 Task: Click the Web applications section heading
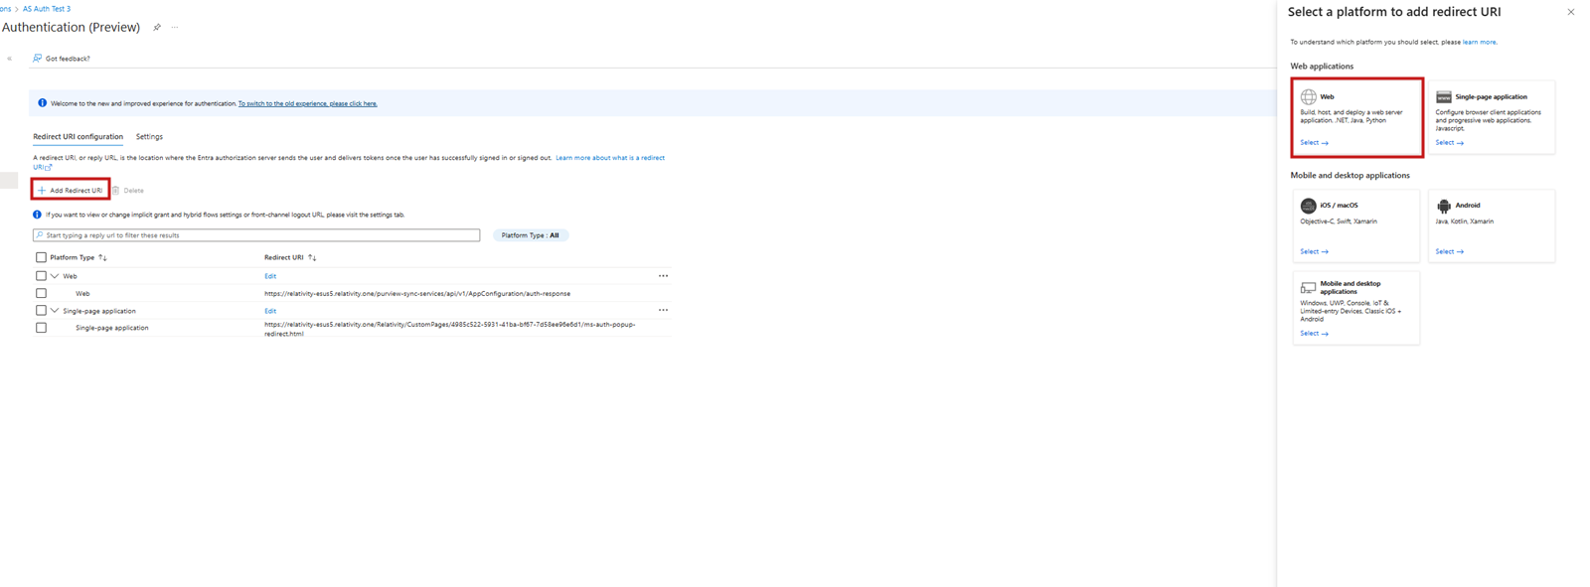click(1322, 67)
